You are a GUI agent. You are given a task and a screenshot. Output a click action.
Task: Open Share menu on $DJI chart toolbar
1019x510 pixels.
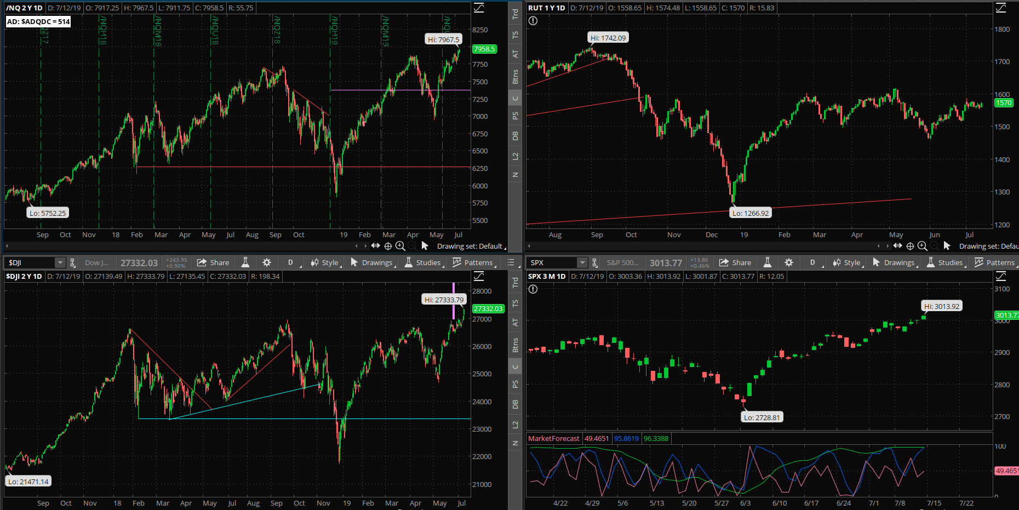pyautogui.click(x=213, y=262)
